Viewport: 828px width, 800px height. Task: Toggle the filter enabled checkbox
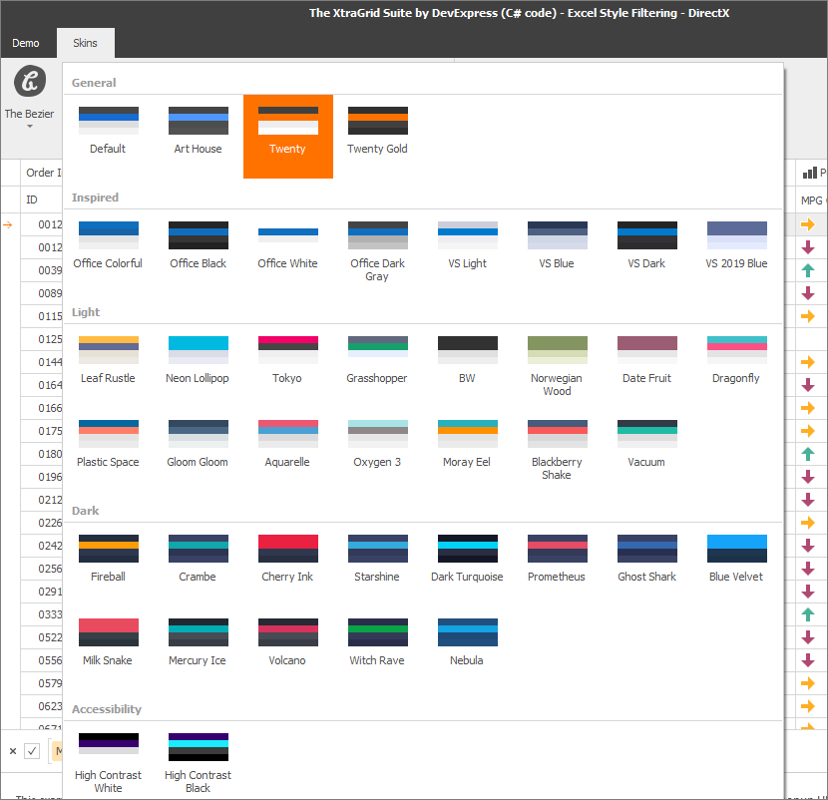point(32,751)
